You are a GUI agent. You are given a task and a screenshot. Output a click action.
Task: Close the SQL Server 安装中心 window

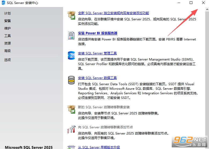[203, 3]
